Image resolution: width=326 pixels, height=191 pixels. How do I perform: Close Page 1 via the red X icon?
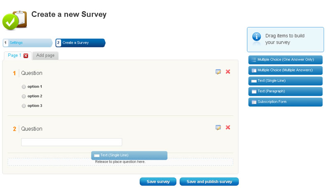coord(26,56)
